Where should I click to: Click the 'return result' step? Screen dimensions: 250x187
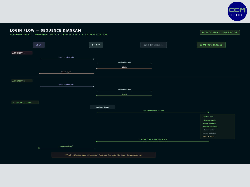[x=208, y=136]
